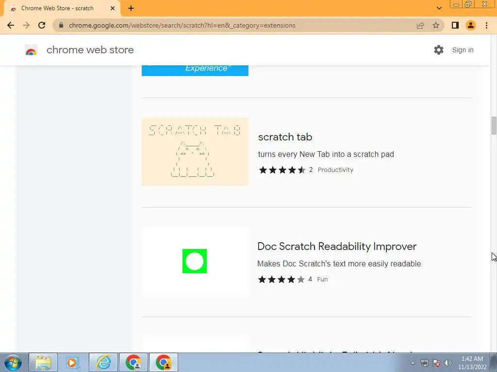Click the network tray icon
Viewport: 497px width, 372px height.
(x=424, y=363)
